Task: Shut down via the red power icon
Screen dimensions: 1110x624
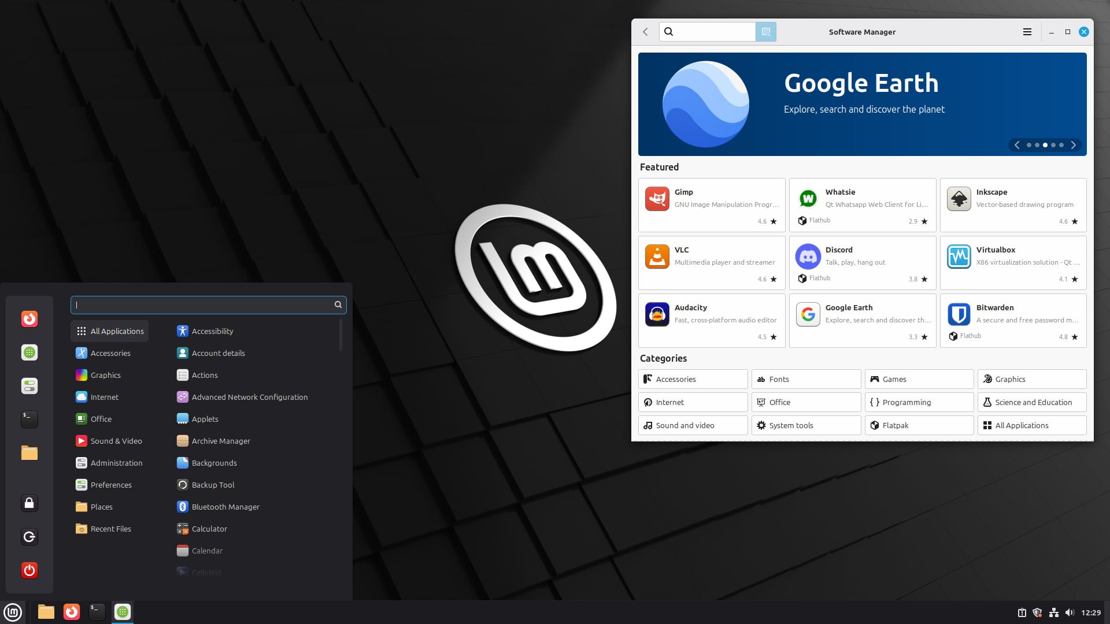Action: pos(29,571)
